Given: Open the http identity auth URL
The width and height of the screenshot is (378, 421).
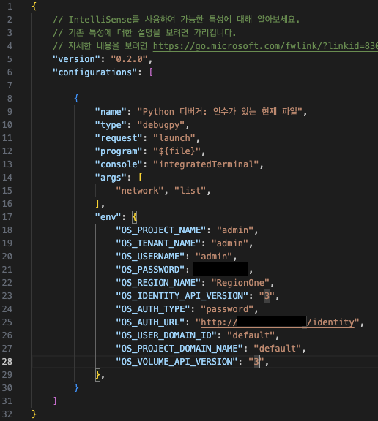Looking at the screenshot, I should coord(278,322).
